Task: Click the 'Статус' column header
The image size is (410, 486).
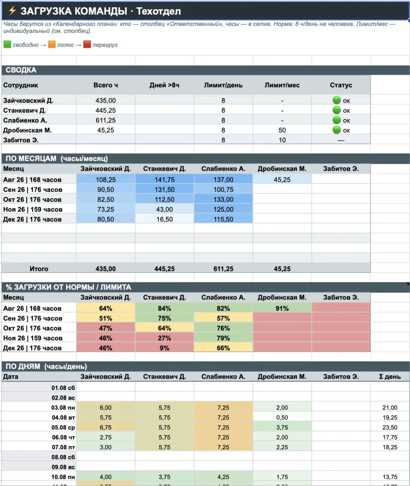Action: point(341,85)
